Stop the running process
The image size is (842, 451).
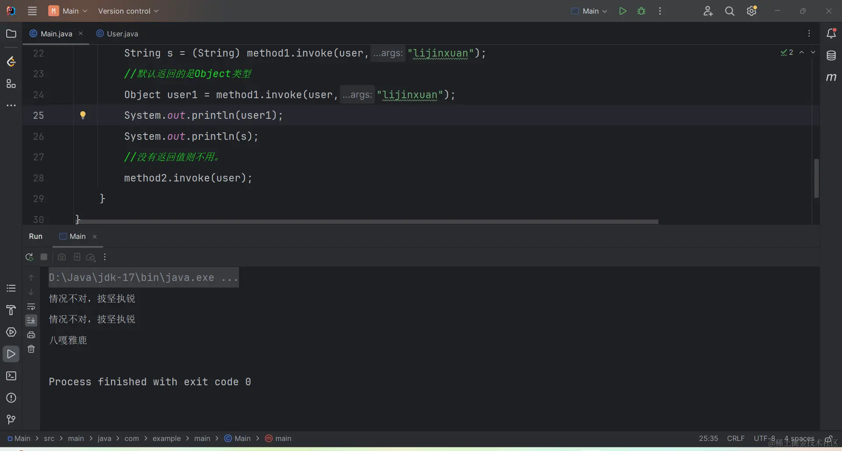(x=44, y=257)
